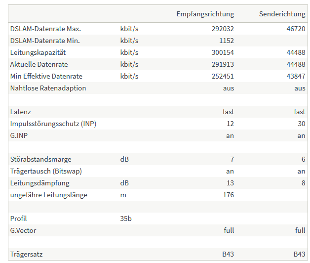Screen dimensions: 310x263
Task: Click the Senderichtung column header
Action: pos(282,14)
